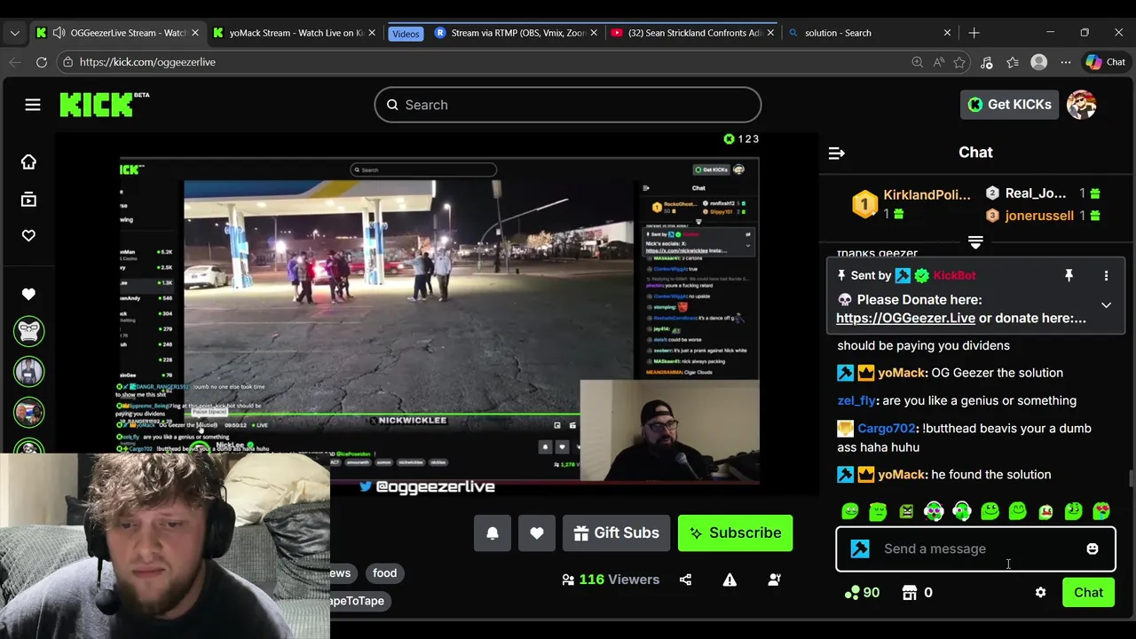
Task: Click the green Chat send button
Action: point(1088,593)
